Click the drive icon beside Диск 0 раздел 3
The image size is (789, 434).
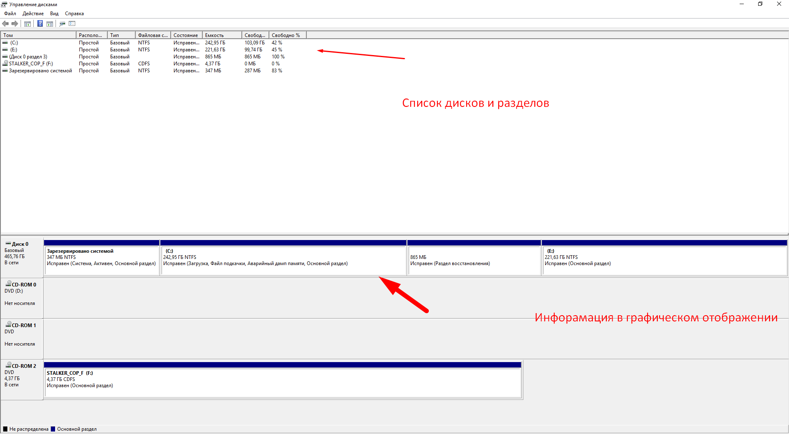tap(5, 57)
